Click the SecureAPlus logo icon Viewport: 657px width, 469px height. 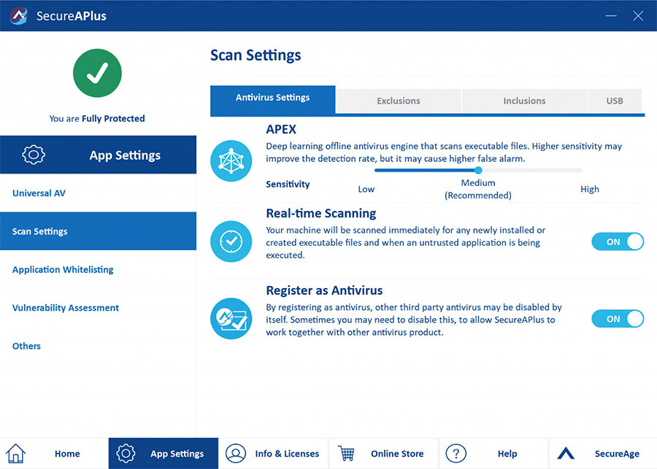pyautogui.click(x=19, y=16)
